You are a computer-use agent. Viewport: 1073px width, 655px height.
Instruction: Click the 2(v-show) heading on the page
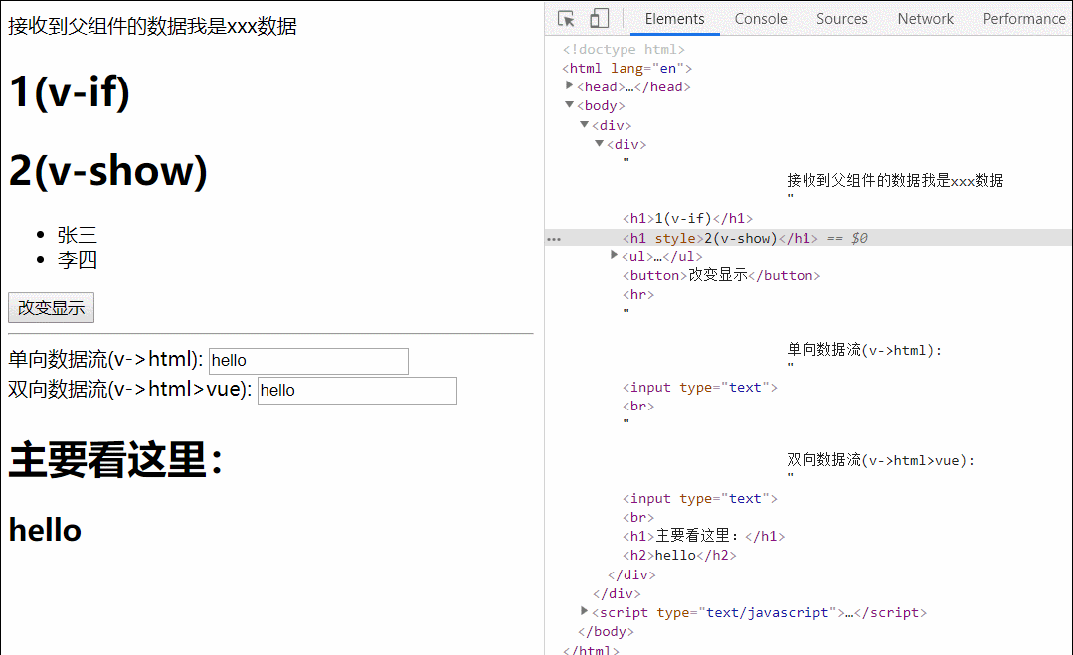point(107,170)
